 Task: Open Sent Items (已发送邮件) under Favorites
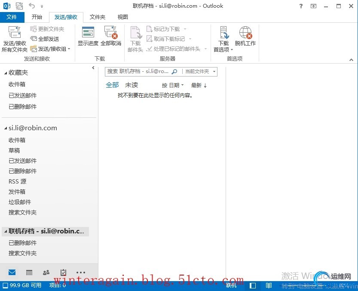pyautogui.click(x=23, y=95)
